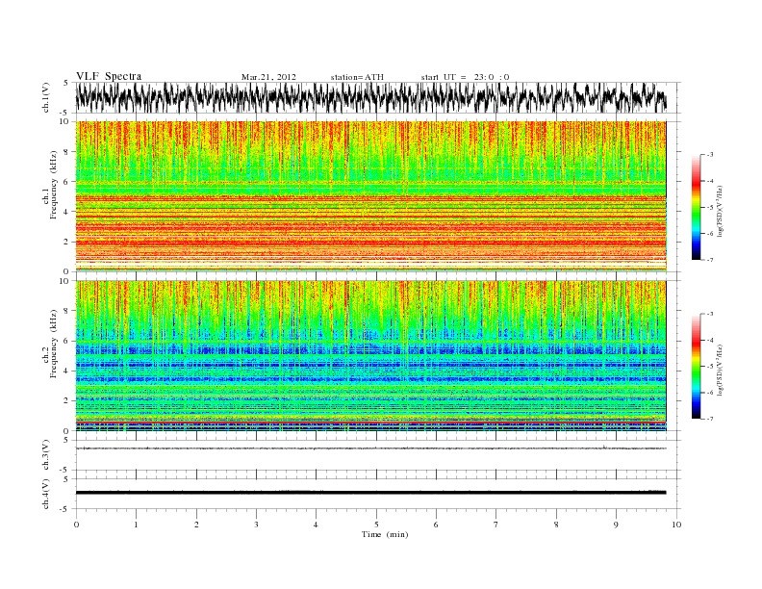The image size is (762, 589).
Task: Click inside the ch.1 frequency spectrogram
Action: [370, 196]
